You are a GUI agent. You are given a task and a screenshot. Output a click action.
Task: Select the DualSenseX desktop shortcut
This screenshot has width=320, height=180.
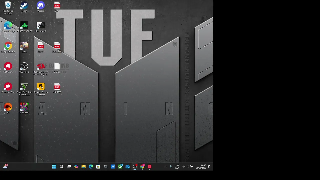coord(41,27)
